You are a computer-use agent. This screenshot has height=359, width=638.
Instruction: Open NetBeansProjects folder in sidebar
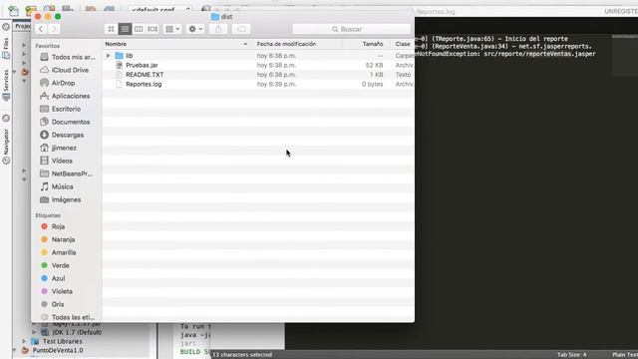67,174
